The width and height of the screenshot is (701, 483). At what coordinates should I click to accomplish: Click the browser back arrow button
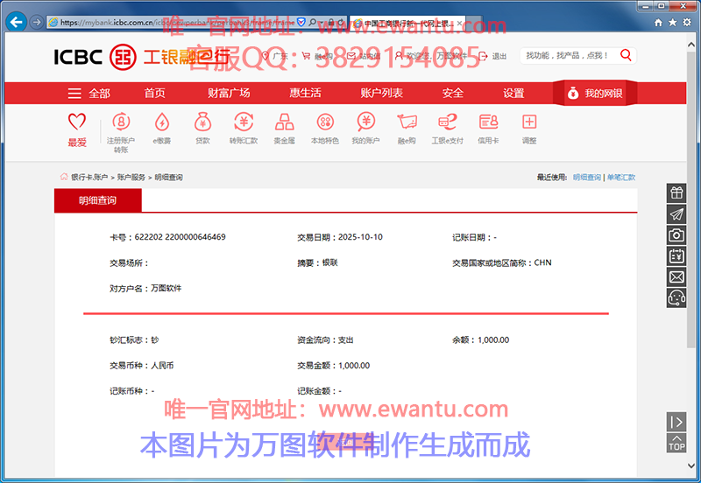(x=16, y=22)
